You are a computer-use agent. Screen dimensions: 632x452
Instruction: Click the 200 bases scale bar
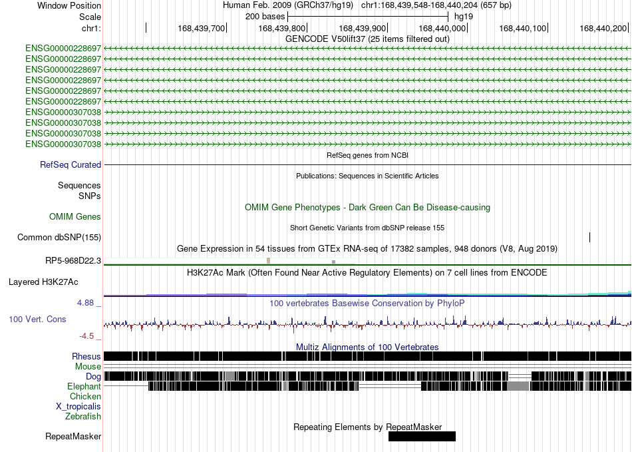coord(368,17)
